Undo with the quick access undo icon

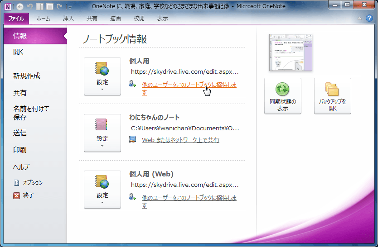(x=30, y=6)
